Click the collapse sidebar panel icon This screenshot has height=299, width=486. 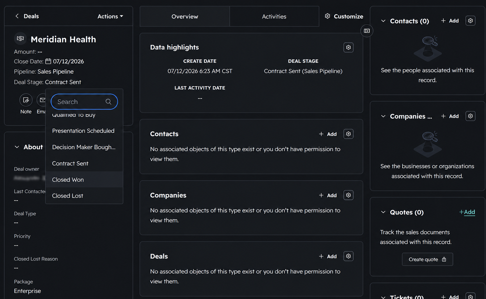click(367, 31)
